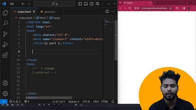Close the js part 2 browser tab
Viewport: 196px width, 110px height.
pos(150,3)
